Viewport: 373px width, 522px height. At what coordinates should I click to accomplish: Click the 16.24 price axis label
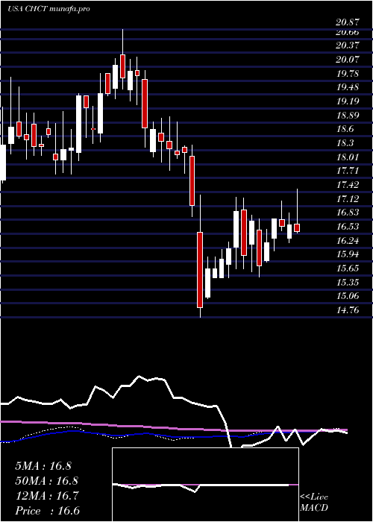(x=348, y=241)
